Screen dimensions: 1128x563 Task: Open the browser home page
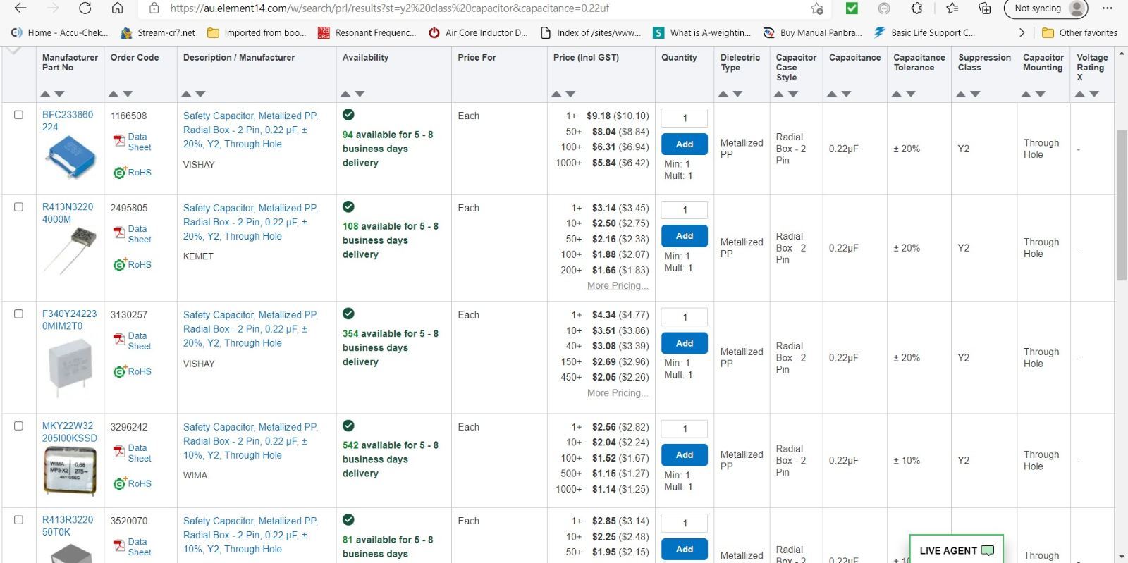click(x=118, y=8)
